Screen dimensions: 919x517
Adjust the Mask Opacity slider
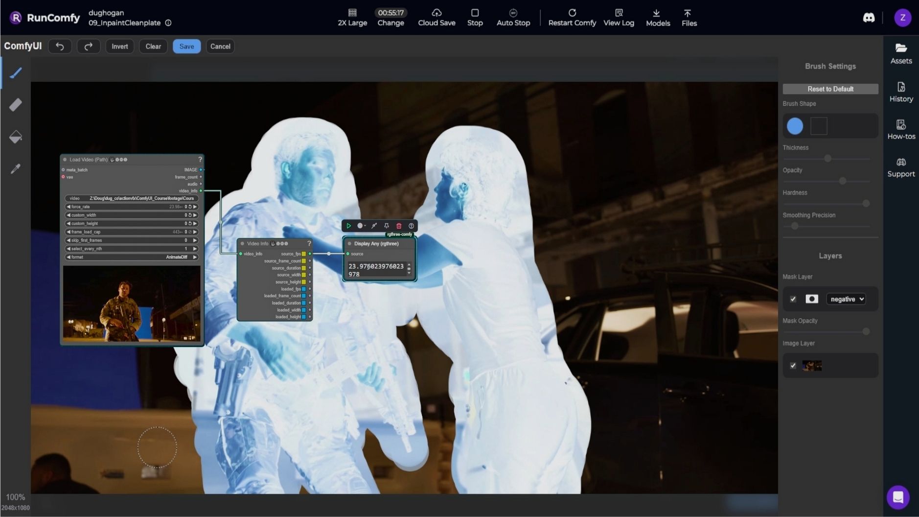827,331
